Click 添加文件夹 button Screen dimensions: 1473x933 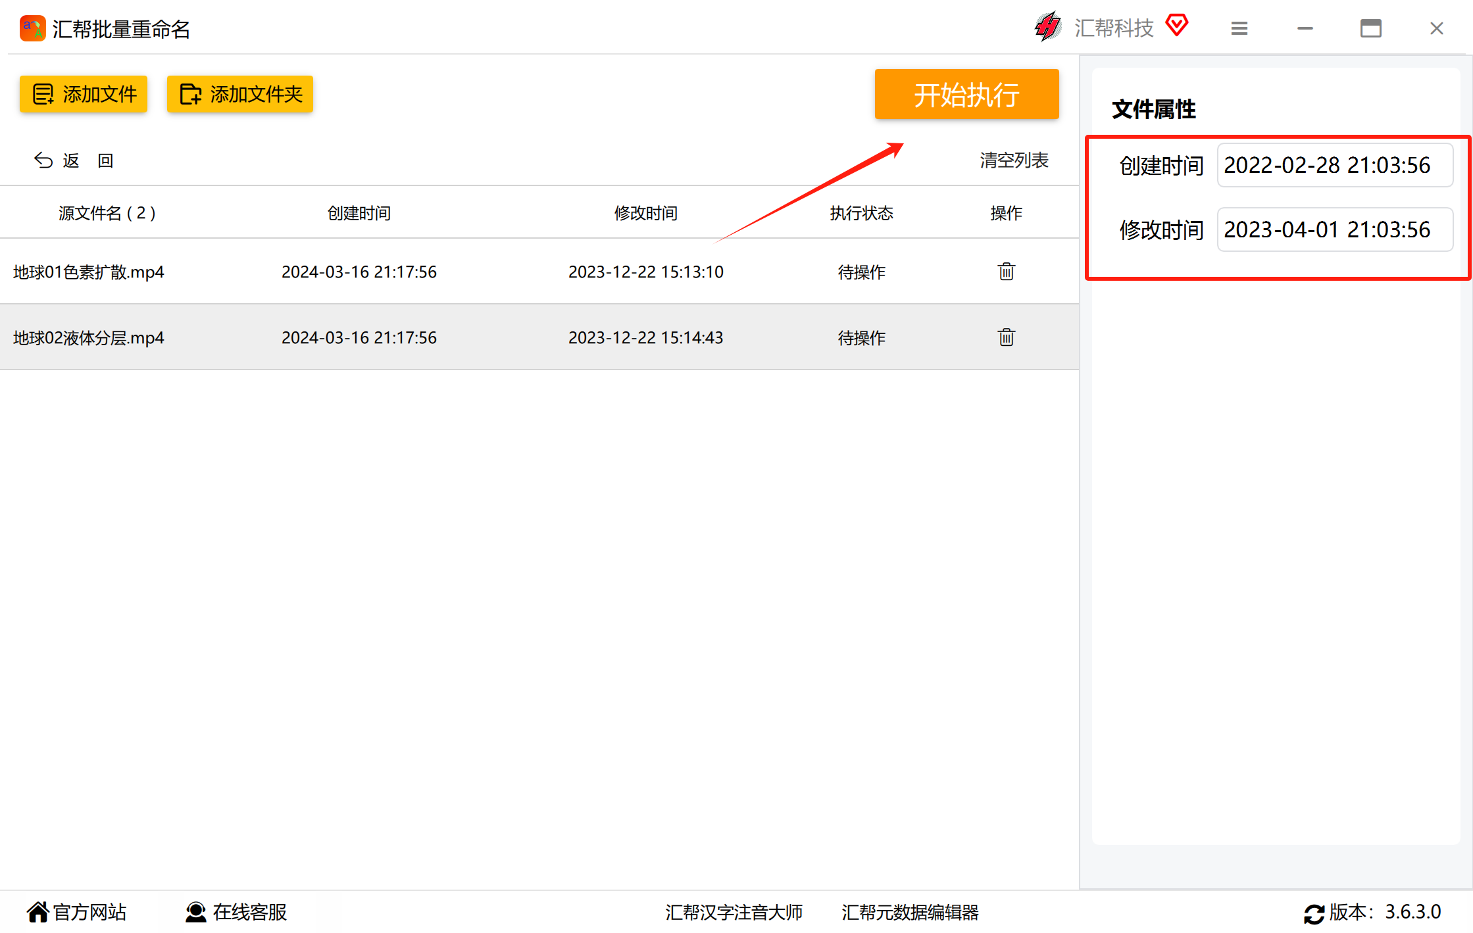(x=240, y=94)
